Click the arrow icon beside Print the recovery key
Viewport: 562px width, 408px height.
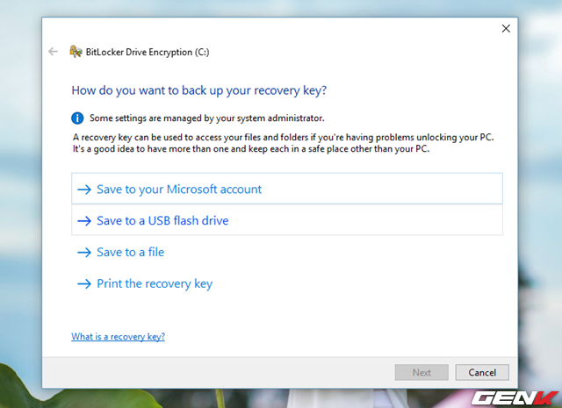[84, 284]
